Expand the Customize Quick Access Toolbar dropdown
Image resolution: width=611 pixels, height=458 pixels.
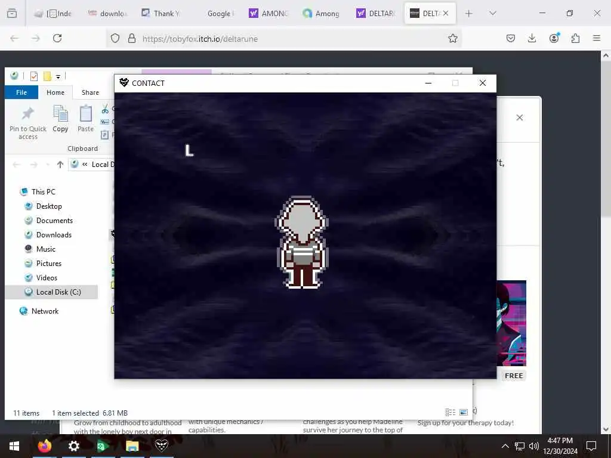coord(58,76)
